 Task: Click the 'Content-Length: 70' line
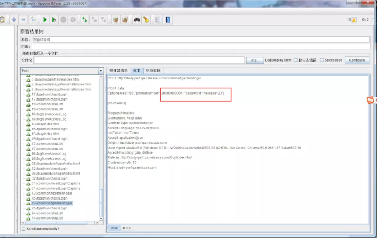click(x=122, y=163)
